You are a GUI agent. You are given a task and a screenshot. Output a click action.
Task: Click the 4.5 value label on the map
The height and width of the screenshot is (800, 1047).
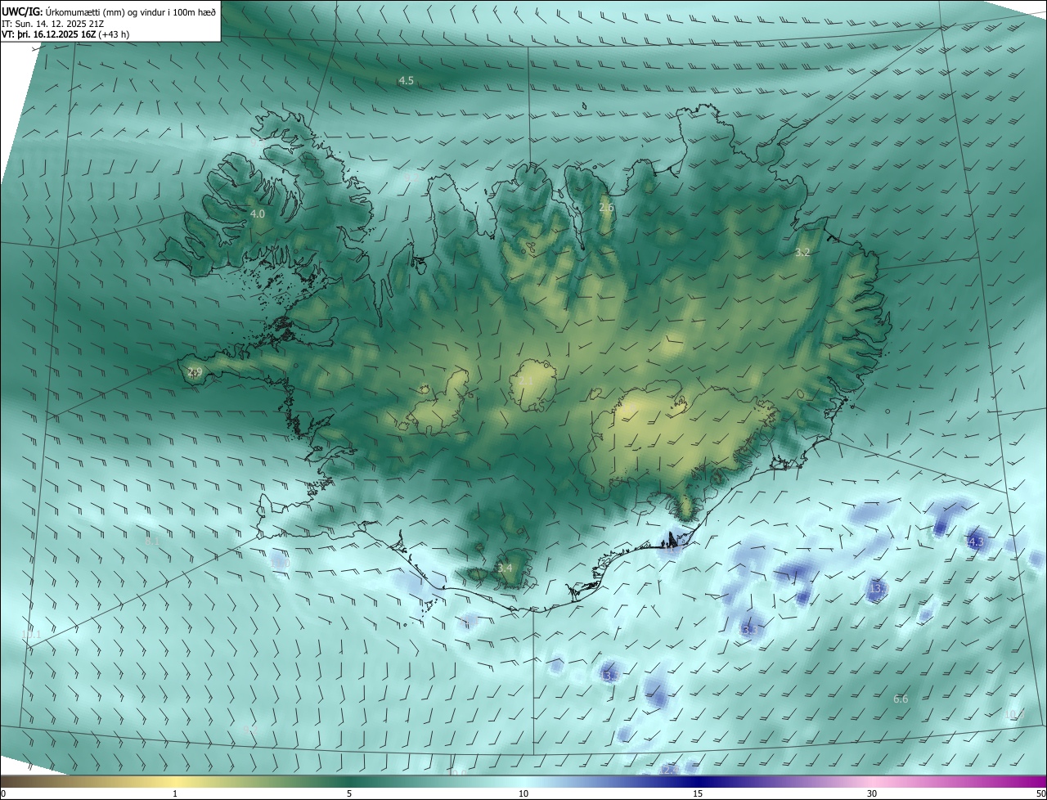(x=406, y=80)
